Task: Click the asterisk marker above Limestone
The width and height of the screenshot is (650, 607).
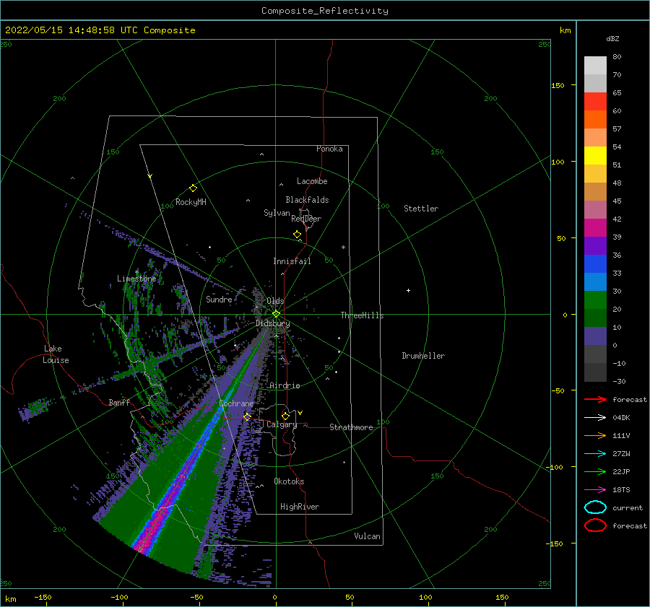Action: (136, 272)
